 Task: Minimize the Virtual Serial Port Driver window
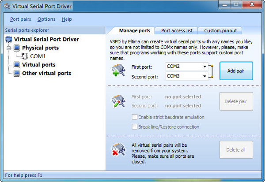[224, 5]
